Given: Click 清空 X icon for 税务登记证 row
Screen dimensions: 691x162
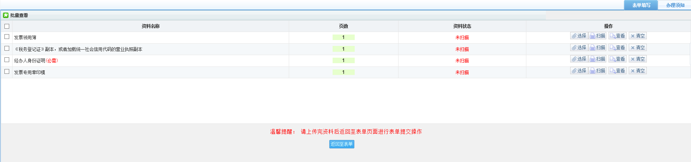Looking at the screenshot, I should pyautogui.click(x=633, y=48).
